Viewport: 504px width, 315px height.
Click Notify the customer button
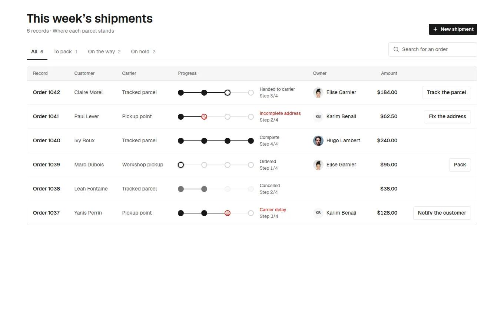[x=442, y=213]
